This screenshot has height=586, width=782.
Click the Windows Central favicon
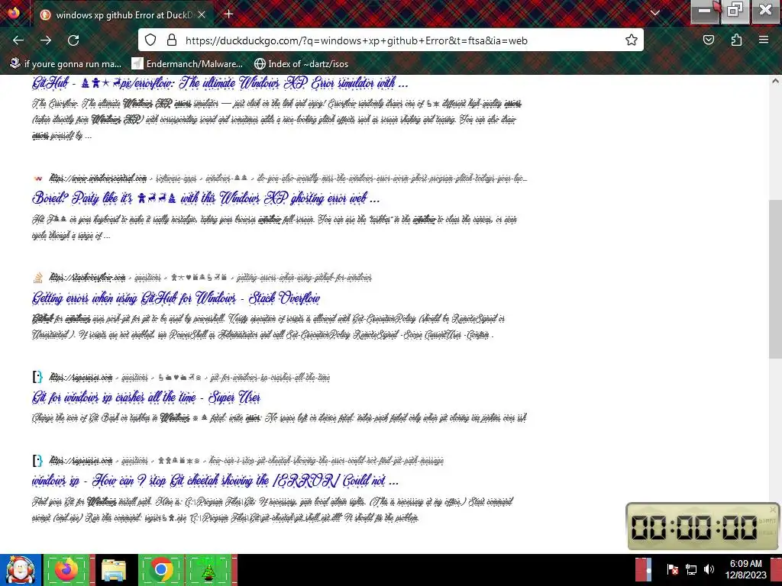coord(38,179)
